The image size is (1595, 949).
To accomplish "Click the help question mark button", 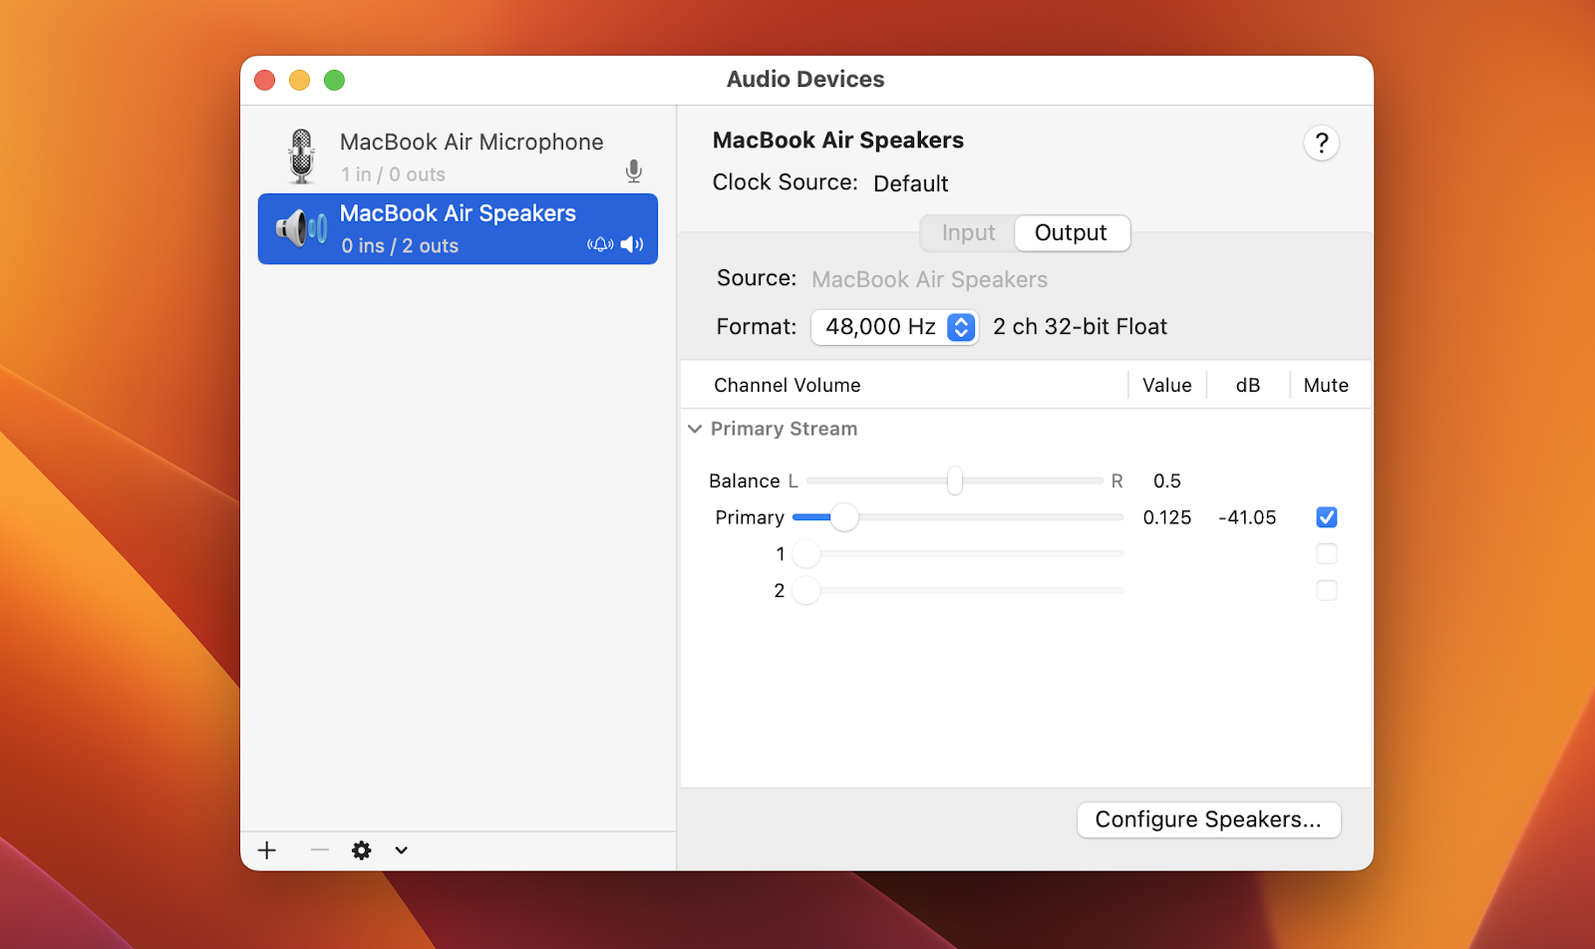I will pyautogui.click(x=1321, y=143).
